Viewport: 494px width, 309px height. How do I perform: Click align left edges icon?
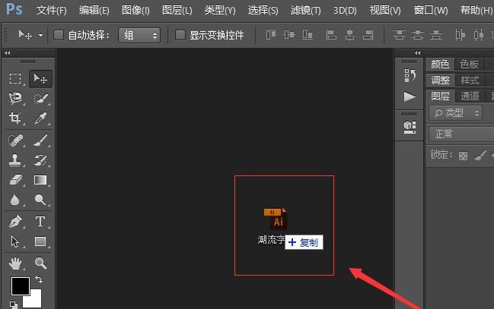point(331,35)
